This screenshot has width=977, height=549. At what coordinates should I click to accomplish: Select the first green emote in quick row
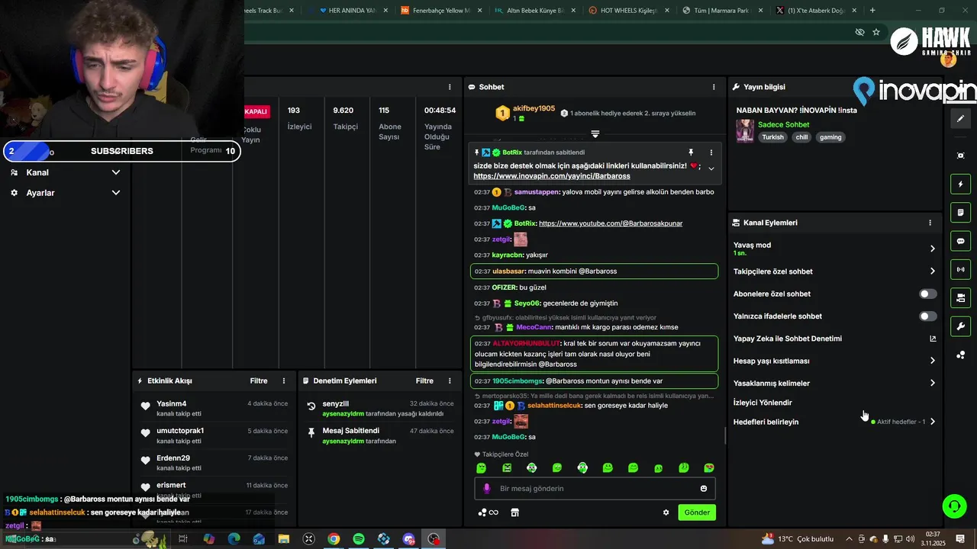pyautogui.click(x=481, y=468)
